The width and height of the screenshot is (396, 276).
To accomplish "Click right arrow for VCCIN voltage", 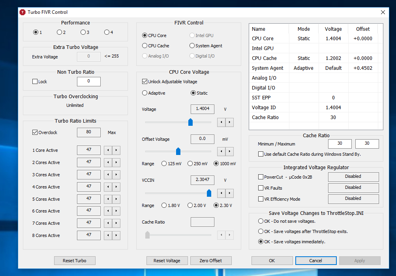I will point(229,193).
